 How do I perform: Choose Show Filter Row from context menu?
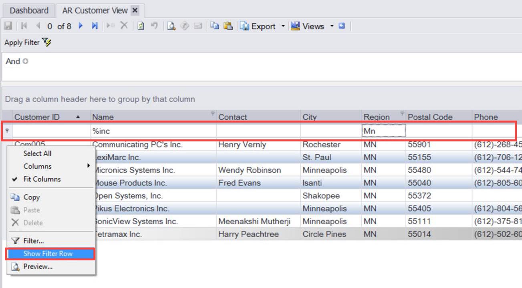(48, 254)
